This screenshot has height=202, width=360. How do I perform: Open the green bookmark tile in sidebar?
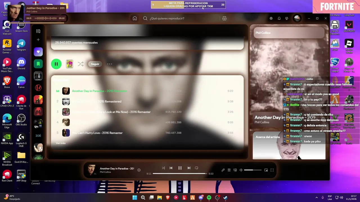(38, 64)
